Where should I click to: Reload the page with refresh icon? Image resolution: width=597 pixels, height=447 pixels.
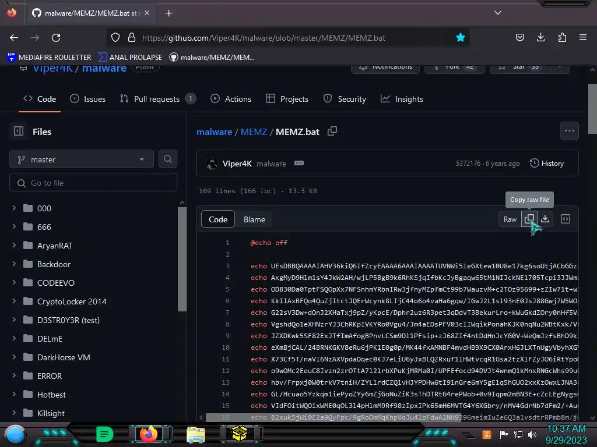[56, 38]
